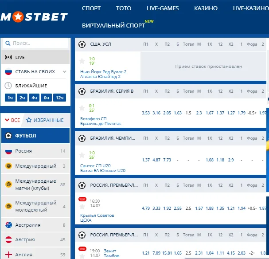This screenshot has height=259, width=269.
Task: Favorite the Сантос СП U20 match star
Action: (82, 155)
